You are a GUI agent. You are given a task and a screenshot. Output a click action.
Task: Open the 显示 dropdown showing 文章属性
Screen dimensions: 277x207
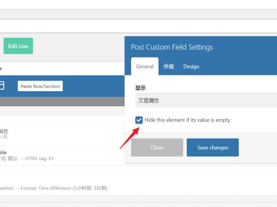coord(206,100)
